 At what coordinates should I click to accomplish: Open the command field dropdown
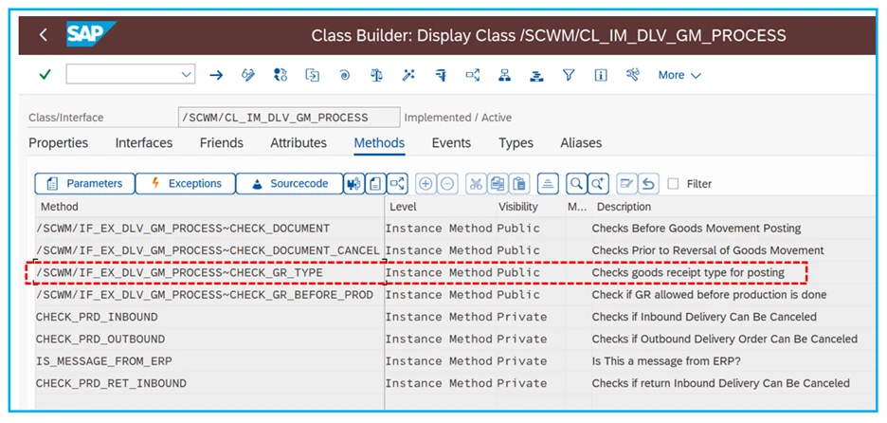(x=185, y=75)
